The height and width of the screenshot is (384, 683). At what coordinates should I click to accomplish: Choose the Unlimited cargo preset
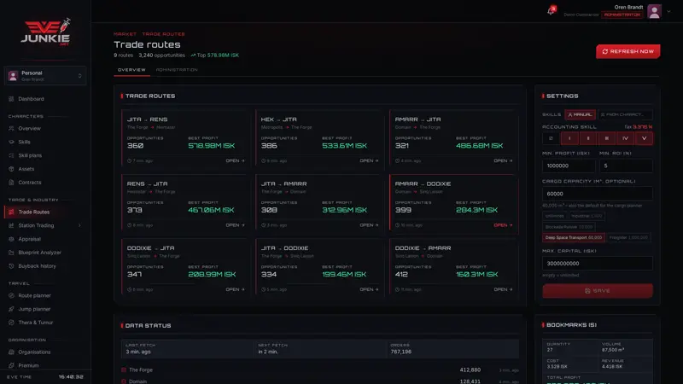(x=554, y=216)
